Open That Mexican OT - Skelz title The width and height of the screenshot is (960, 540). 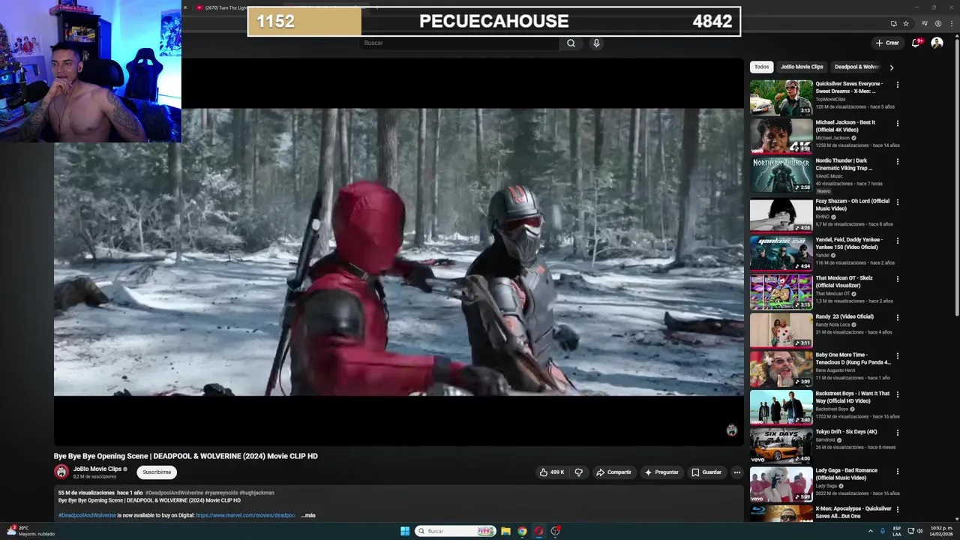click(844, 281)
